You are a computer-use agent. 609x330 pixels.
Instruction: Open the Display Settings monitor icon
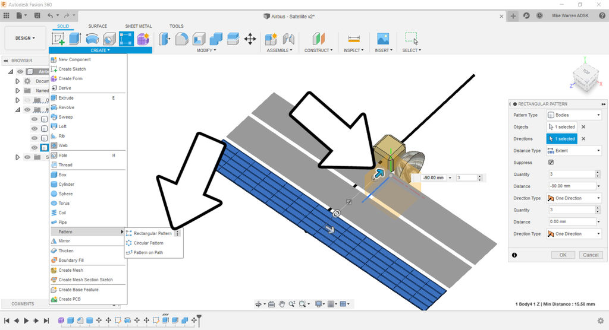click(x=319, y=304)
